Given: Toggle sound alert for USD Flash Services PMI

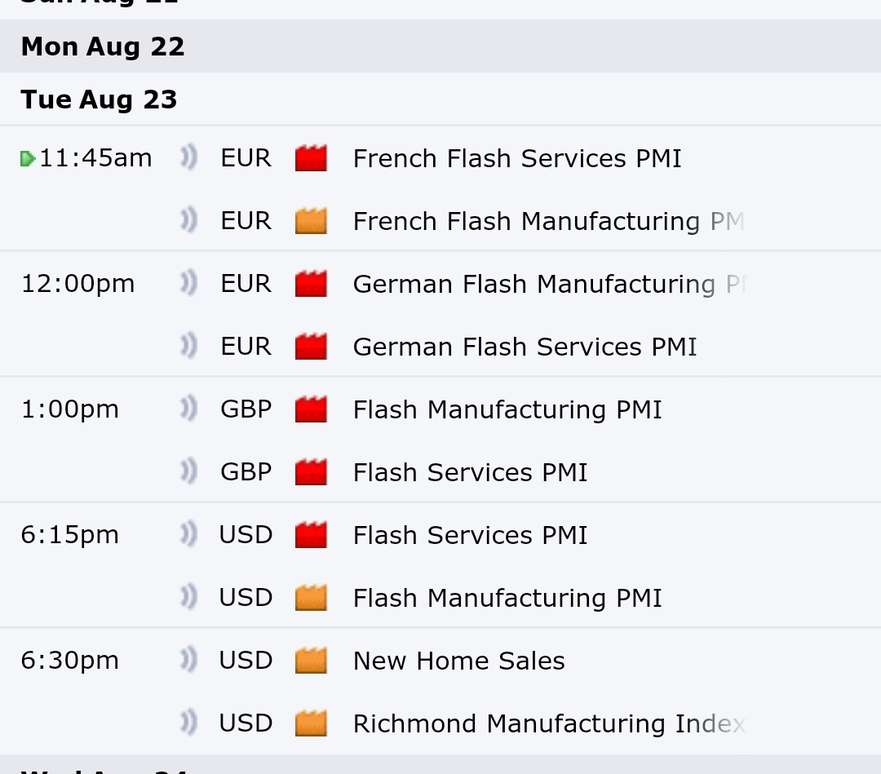Looking at the screenshot, I should click(189, 535).
